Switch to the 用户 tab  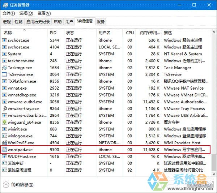tap(69, 22)
